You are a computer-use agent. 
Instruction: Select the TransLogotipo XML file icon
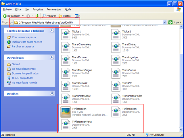pos(116,60)
